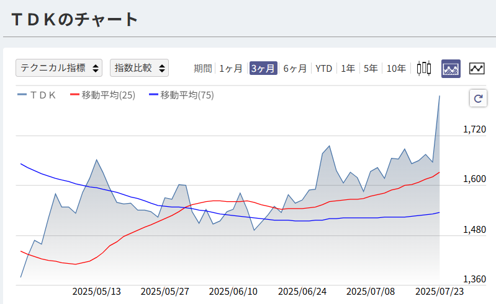This screenshot has width=496, height=304.
Task: Toggle 移動平均(75) legend entry
Action: 181,95
